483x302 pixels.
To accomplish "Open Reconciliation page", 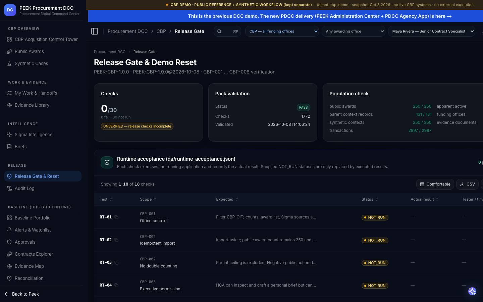I will click(x=43, y=278).
